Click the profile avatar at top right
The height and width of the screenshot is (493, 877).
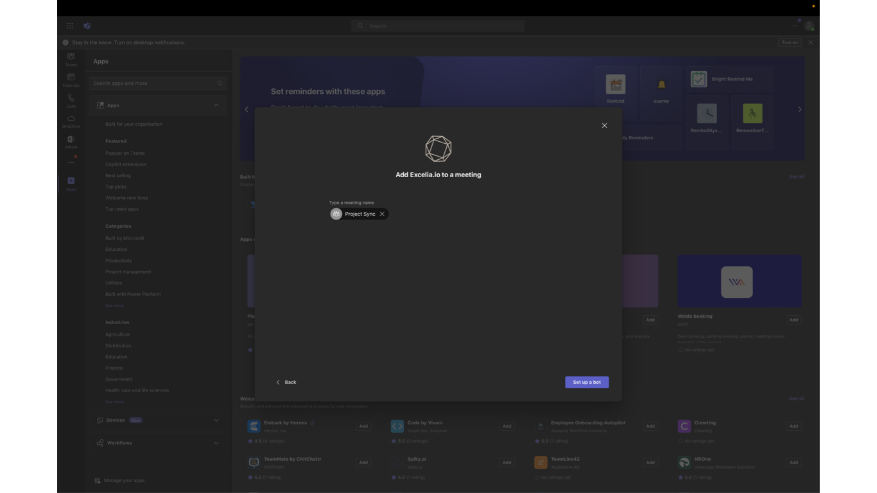coord(809,26)
